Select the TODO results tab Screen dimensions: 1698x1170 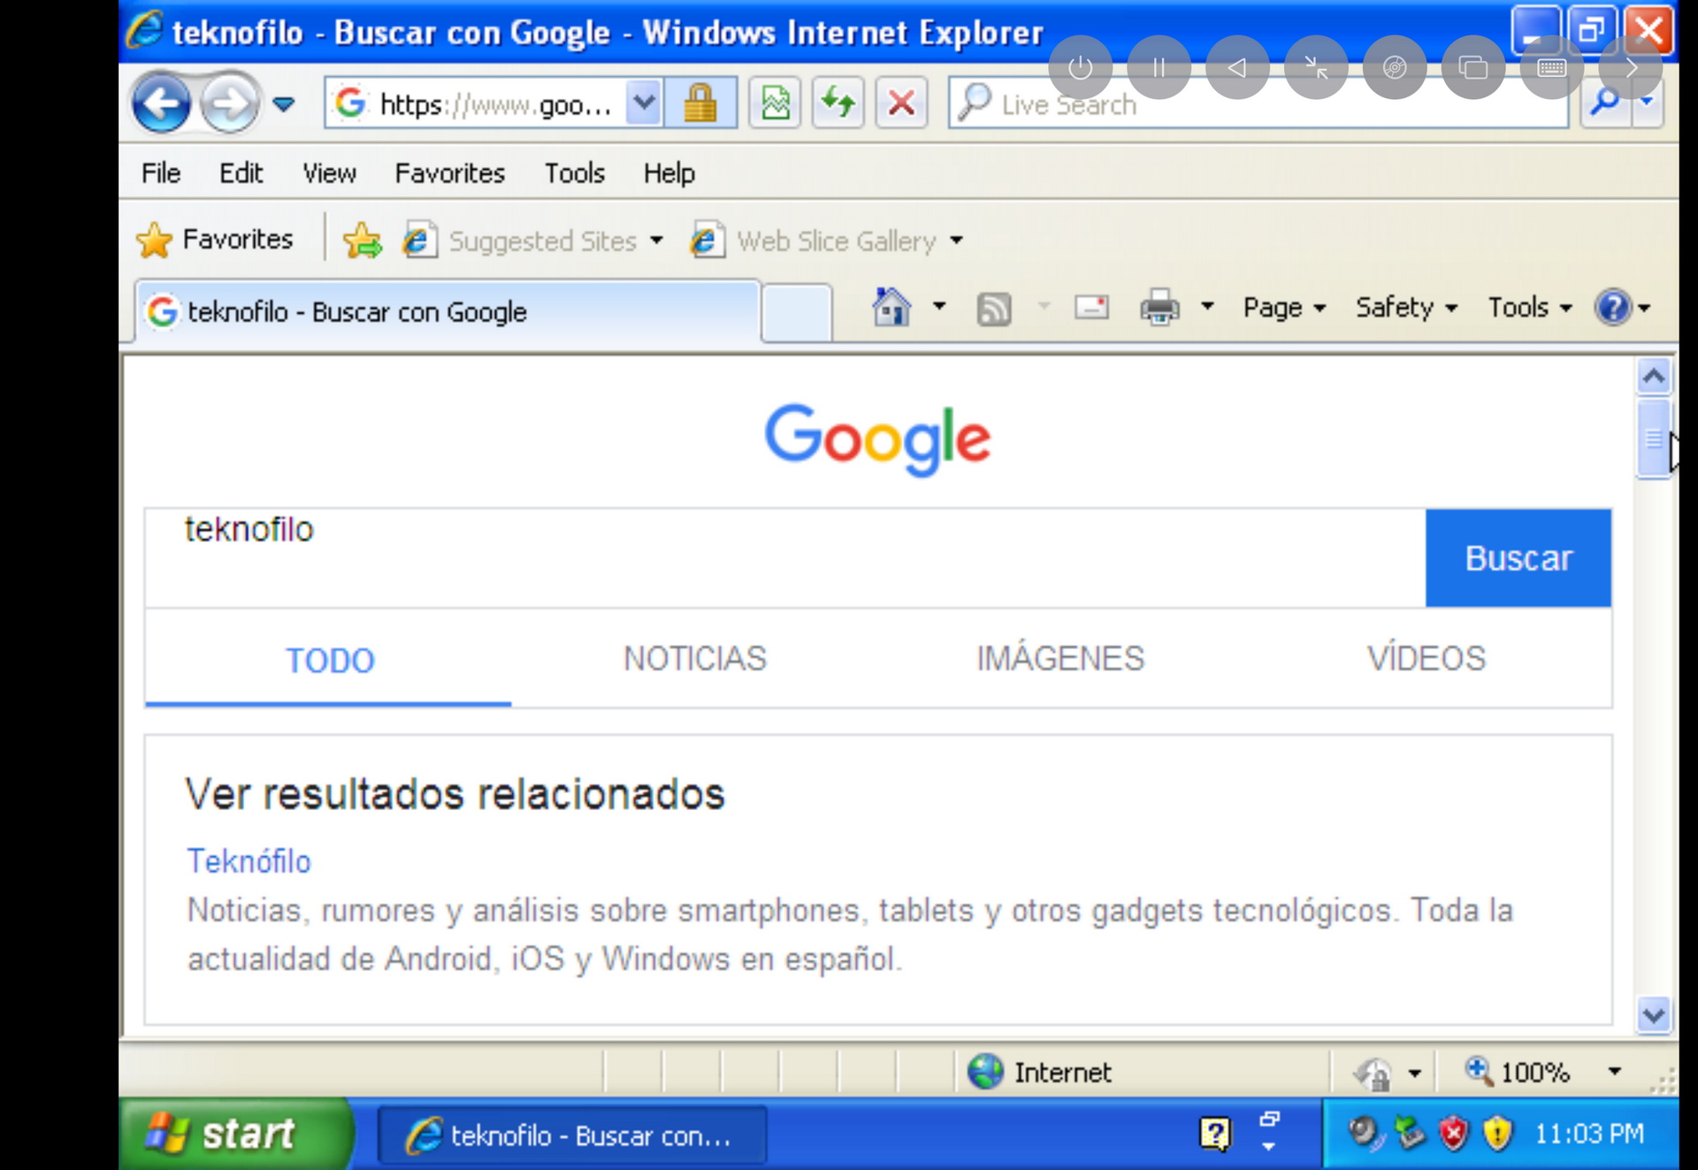pyautogui.click(x=329, y=660)
